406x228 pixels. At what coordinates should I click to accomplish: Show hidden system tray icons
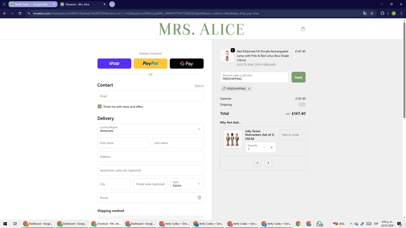click(351, 224)
